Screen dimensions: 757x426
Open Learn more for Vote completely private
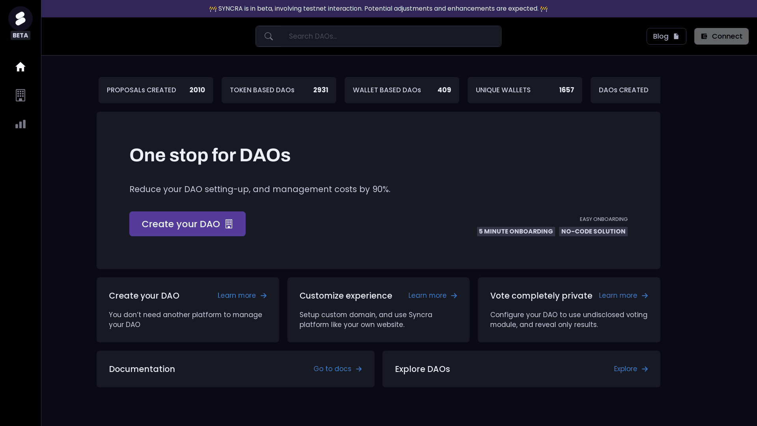click(x=623, y=296)
